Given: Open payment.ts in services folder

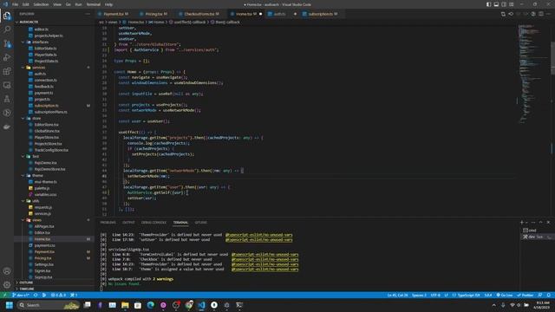Looking at the screenshot, I should coord(44,93).
